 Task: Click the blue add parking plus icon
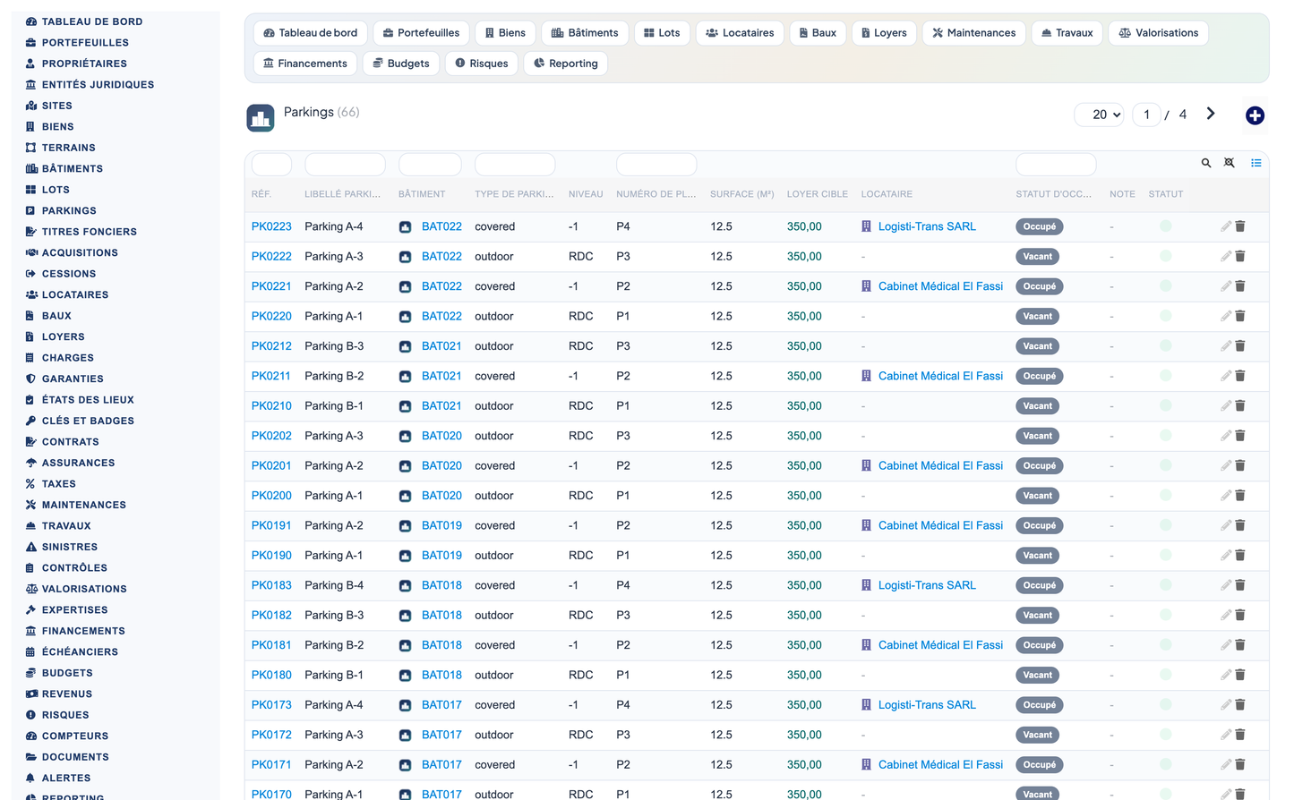tap(1255, 115)
